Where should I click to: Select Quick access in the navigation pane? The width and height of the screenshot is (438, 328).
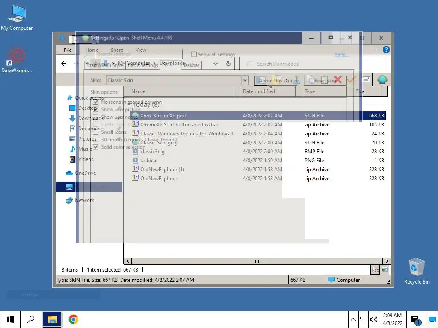pos(85,98)
